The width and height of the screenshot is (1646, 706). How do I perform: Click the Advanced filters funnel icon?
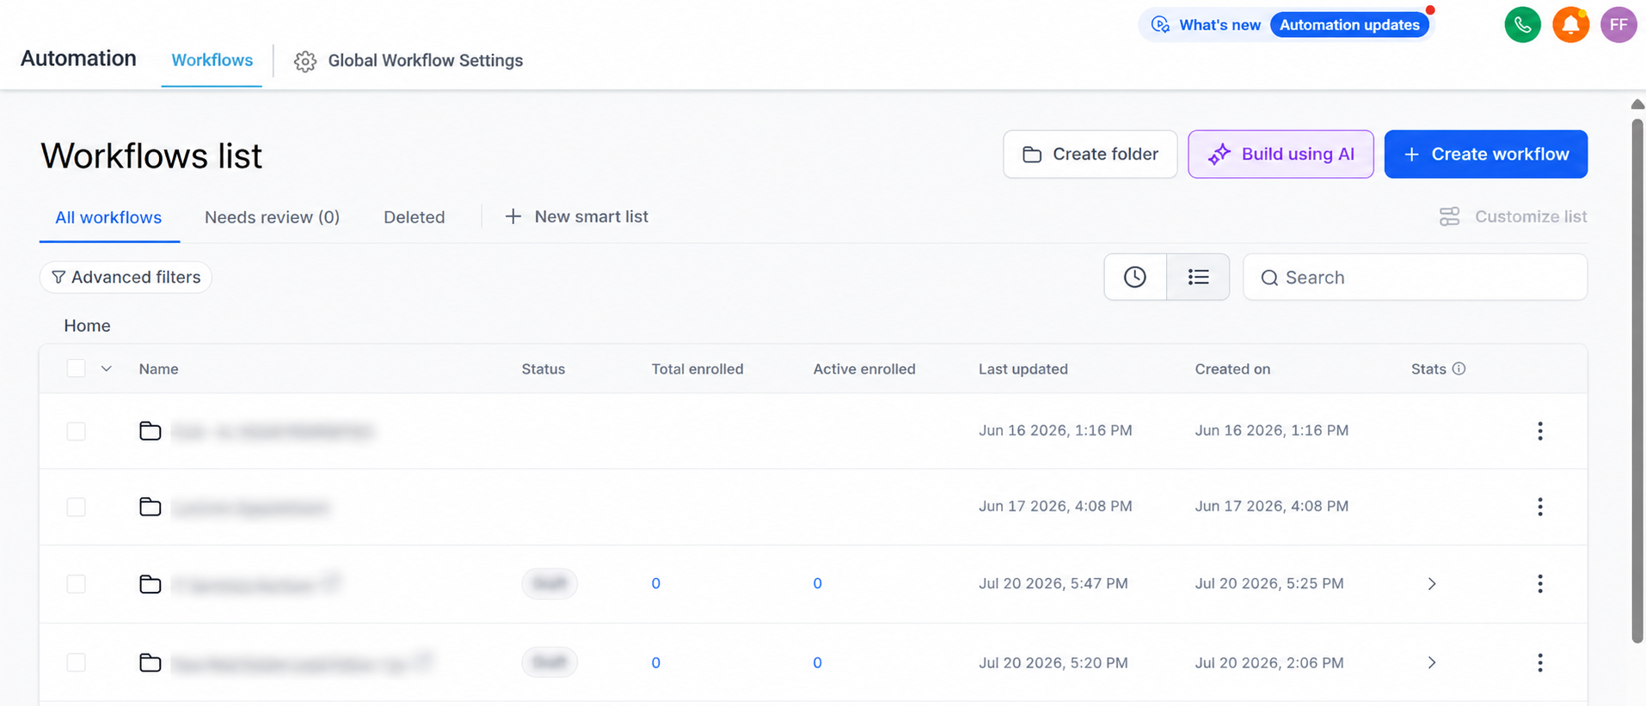pos(58,277)
